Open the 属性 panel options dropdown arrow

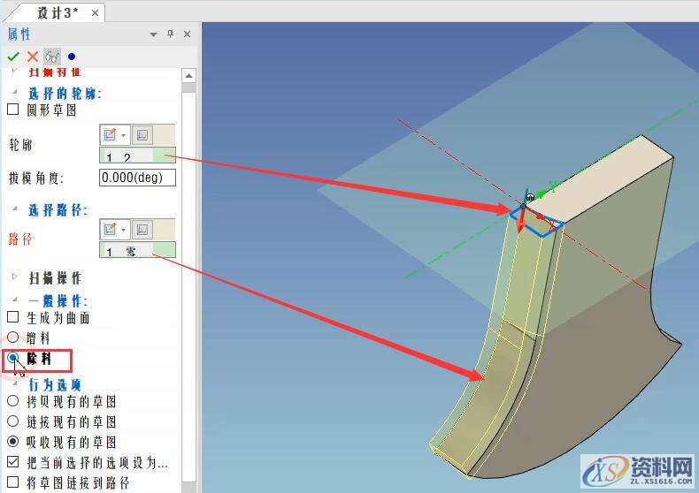pyautogui.click(x=154, y=34)
